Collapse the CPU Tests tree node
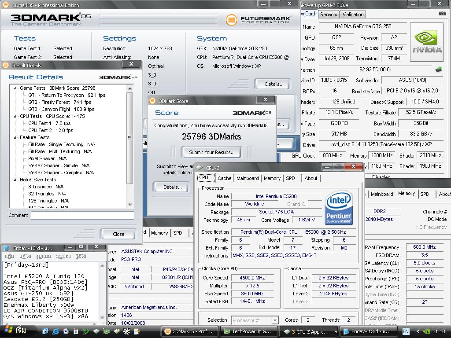Viewport: 451px width, 338px height. pos(15,116)
